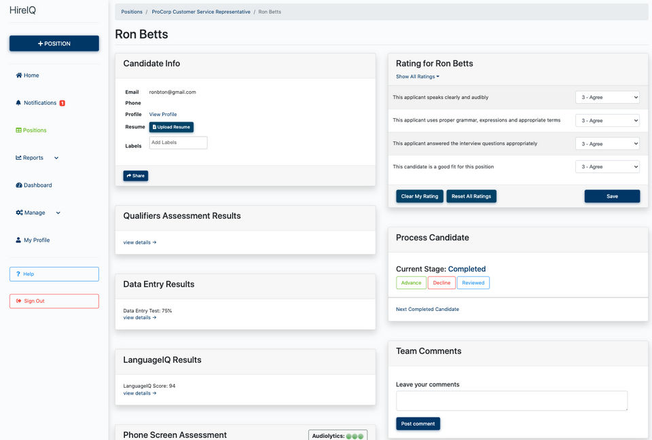Click the My Profile person icon
This screenshot has width=652, height=440.
pyautogui.click(x=18, y=240)
